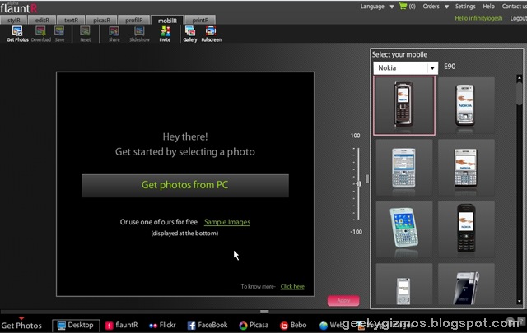The image size is (527, 333).
Task: Switch to Fullscreen mode
Action: tap(211, 34)
